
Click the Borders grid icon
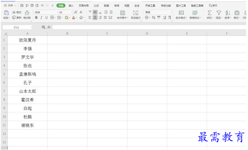tap(52, 17)
